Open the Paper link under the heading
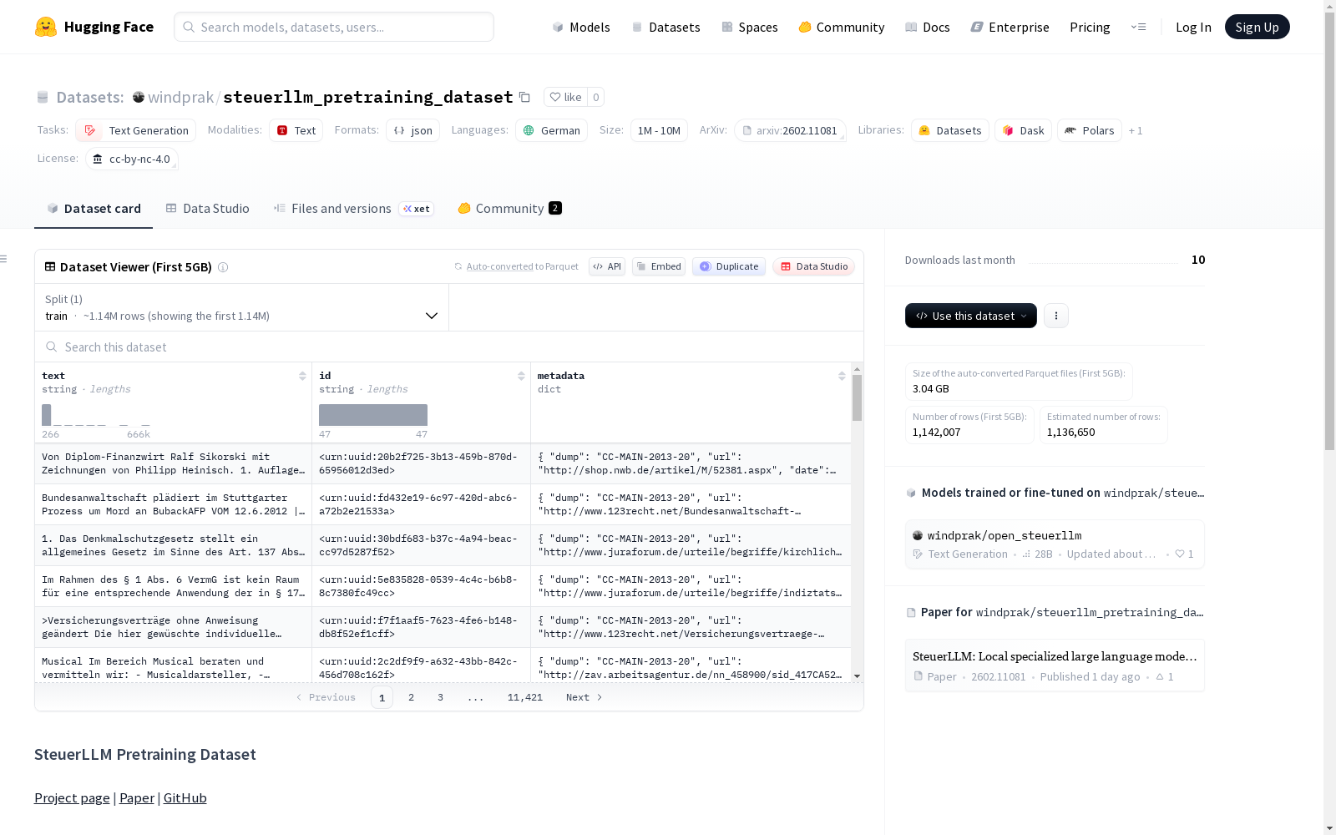 137,798
